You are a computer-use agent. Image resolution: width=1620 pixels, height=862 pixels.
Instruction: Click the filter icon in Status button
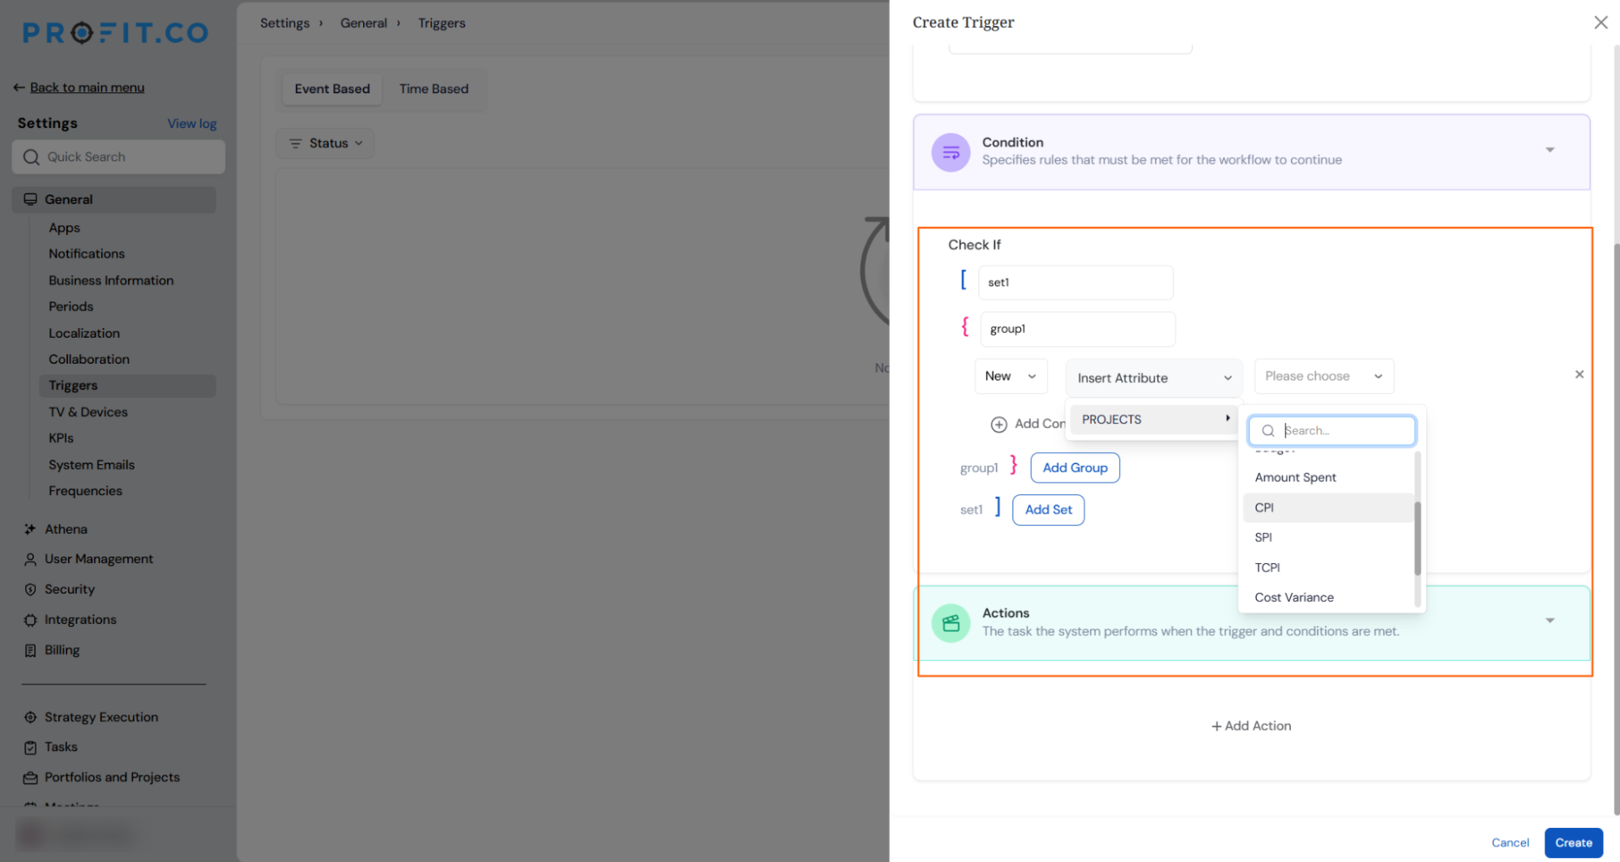[295, 143]
